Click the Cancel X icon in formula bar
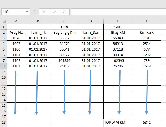Viewport: 166px width, 127px height. tap(44, 12)
